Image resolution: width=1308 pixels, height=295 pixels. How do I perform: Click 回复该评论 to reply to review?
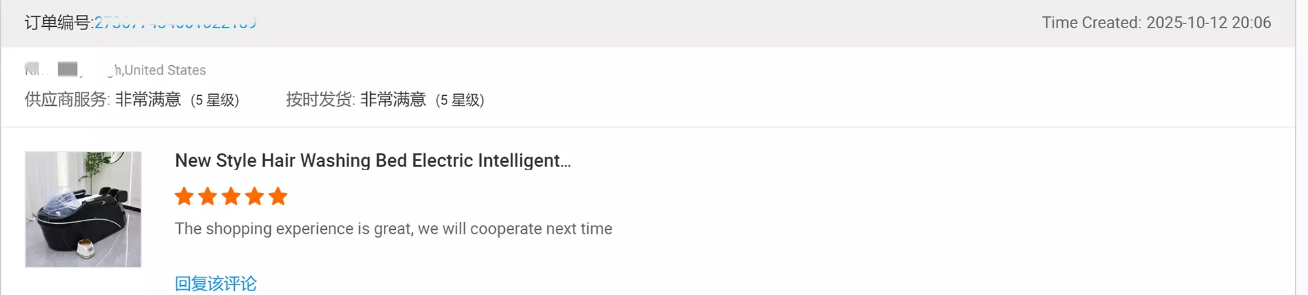pyautogui.click(x=216, y=283)
